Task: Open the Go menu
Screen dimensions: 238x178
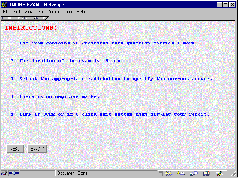Action: [x=40, y=12]
